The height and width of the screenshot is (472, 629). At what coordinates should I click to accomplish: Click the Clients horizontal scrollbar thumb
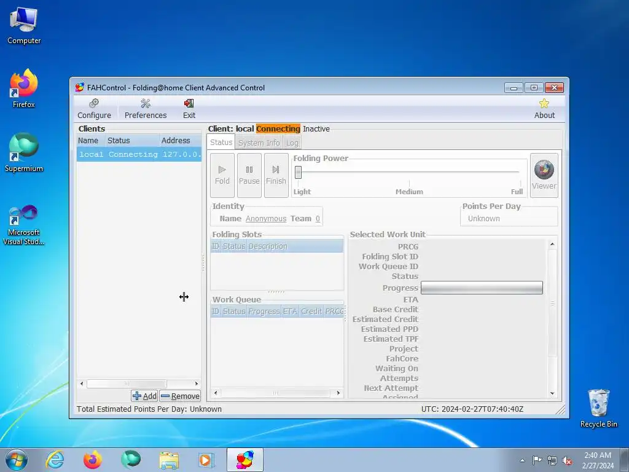coord(127,383)
